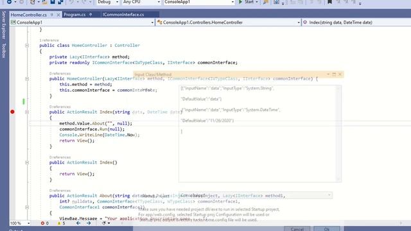This screenshot has height=231, width=411.
Task: Open the code cleanup options icon
Action: (x=105, y=223)
